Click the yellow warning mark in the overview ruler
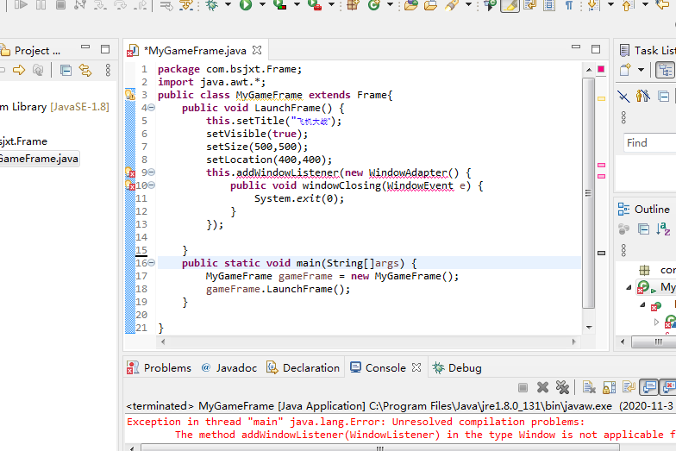This screenshot has width=676, height=451. pyautogui.click(x=602, y=98)
